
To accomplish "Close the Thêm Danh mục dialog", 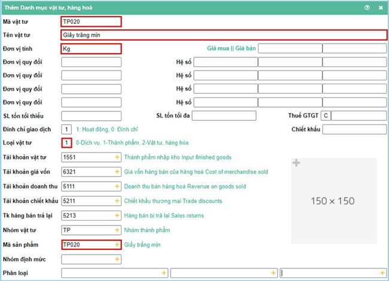I will pos(381,8).
